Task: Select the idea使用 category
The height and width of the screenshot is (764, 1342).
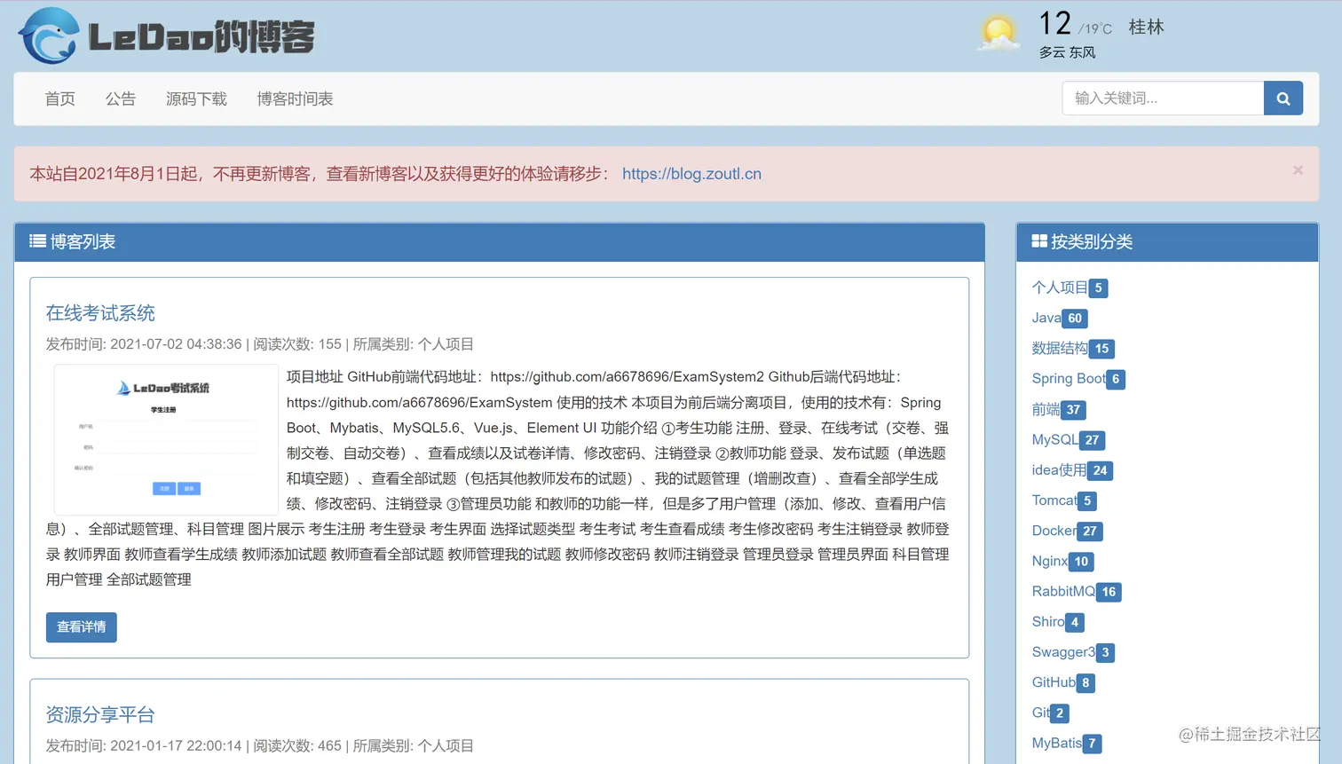Action: point(1059,469)
